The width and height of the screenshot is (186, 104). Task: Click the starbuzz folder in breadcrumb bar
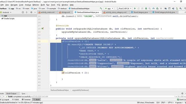tap(62, 8)
